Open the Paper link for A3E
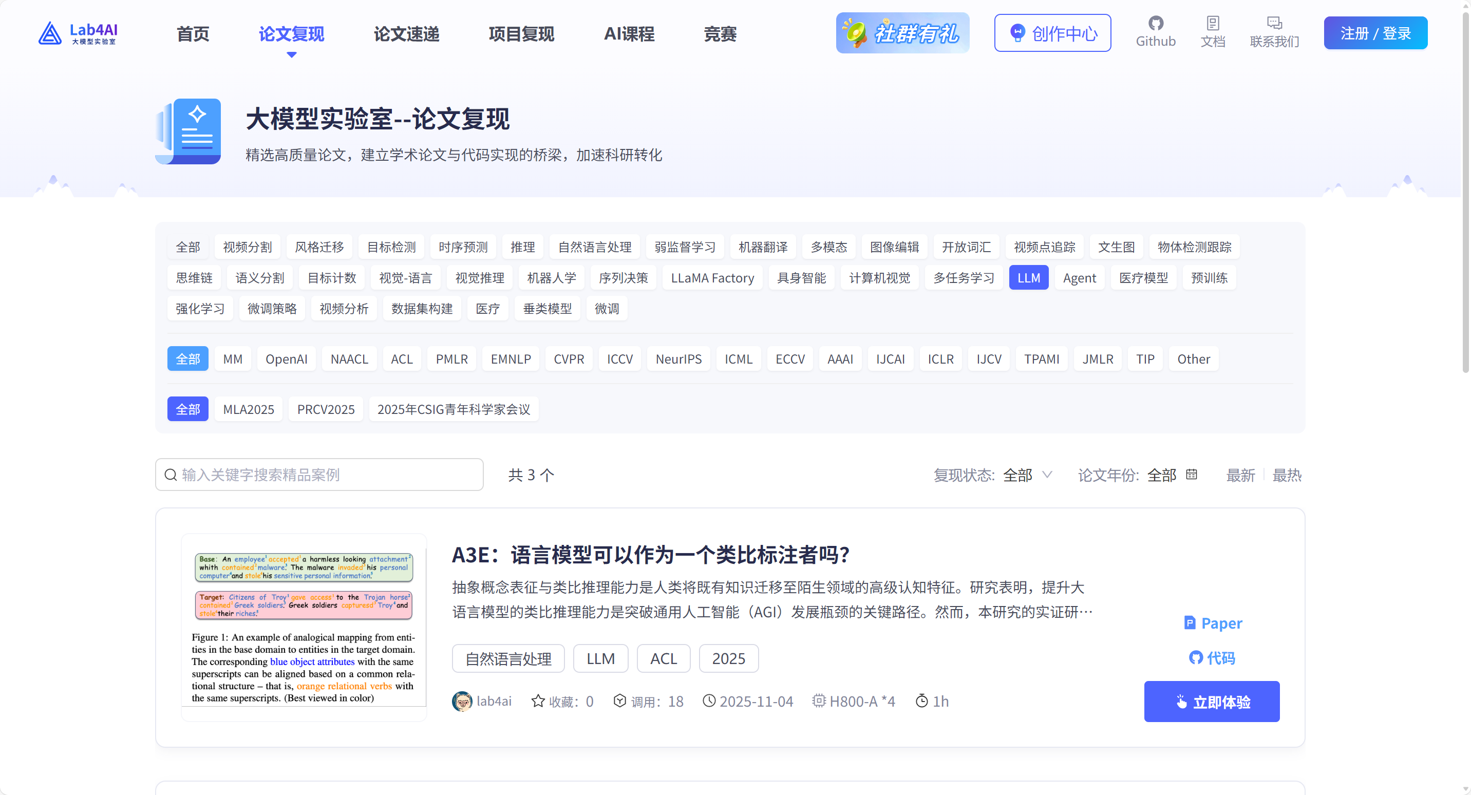The image size is (1471, 795). click(x=1213, y=623)
